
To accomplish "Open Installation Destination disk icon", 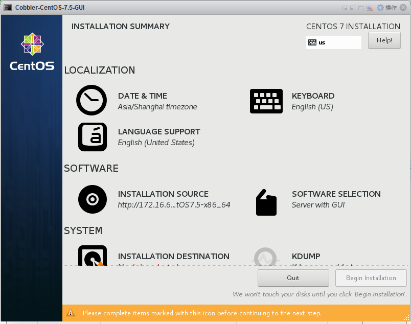I will pos(92,256).
